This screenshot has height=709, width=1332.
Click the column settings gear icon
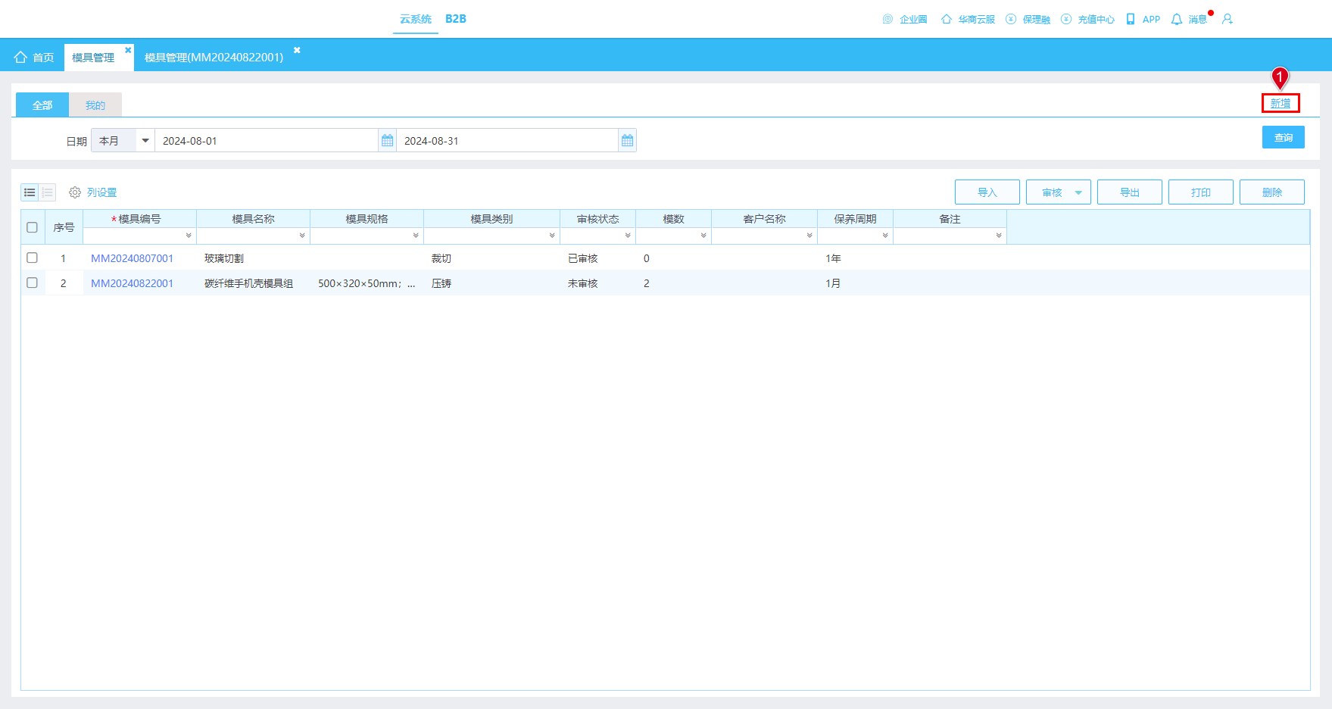click(x=75, y=192)
